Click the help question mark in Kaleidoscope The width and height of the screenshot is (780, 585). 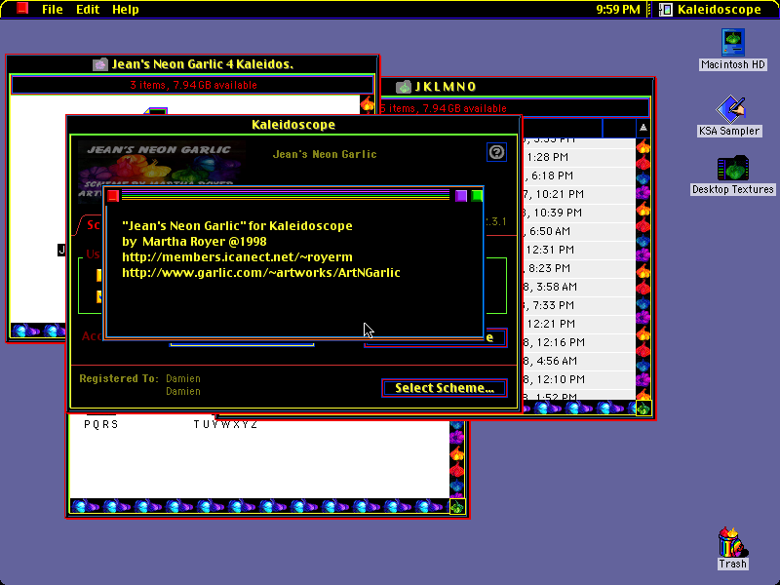496,152
